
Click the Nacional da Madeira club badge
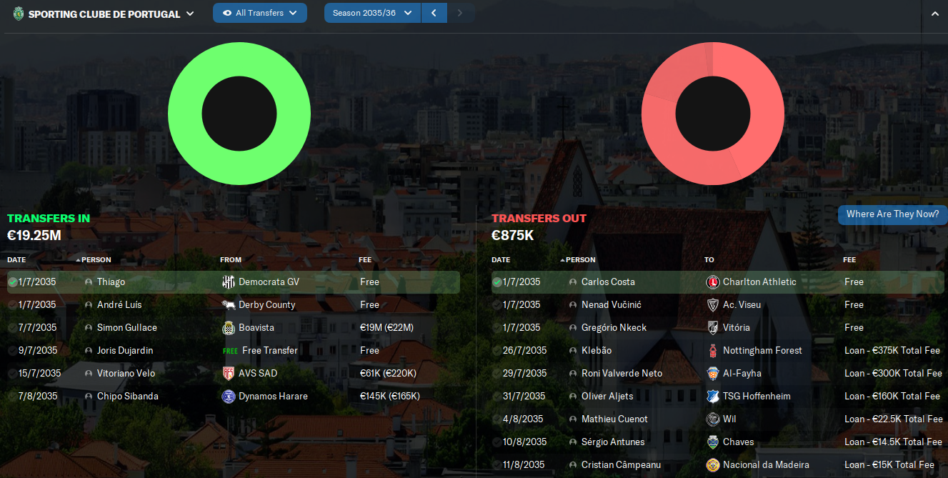click(712, 465)
